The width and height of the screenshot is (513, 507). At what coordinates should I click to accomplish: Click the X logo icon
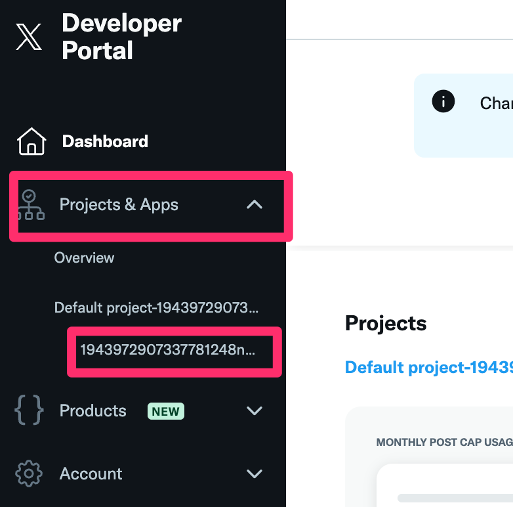click(29, 37)
